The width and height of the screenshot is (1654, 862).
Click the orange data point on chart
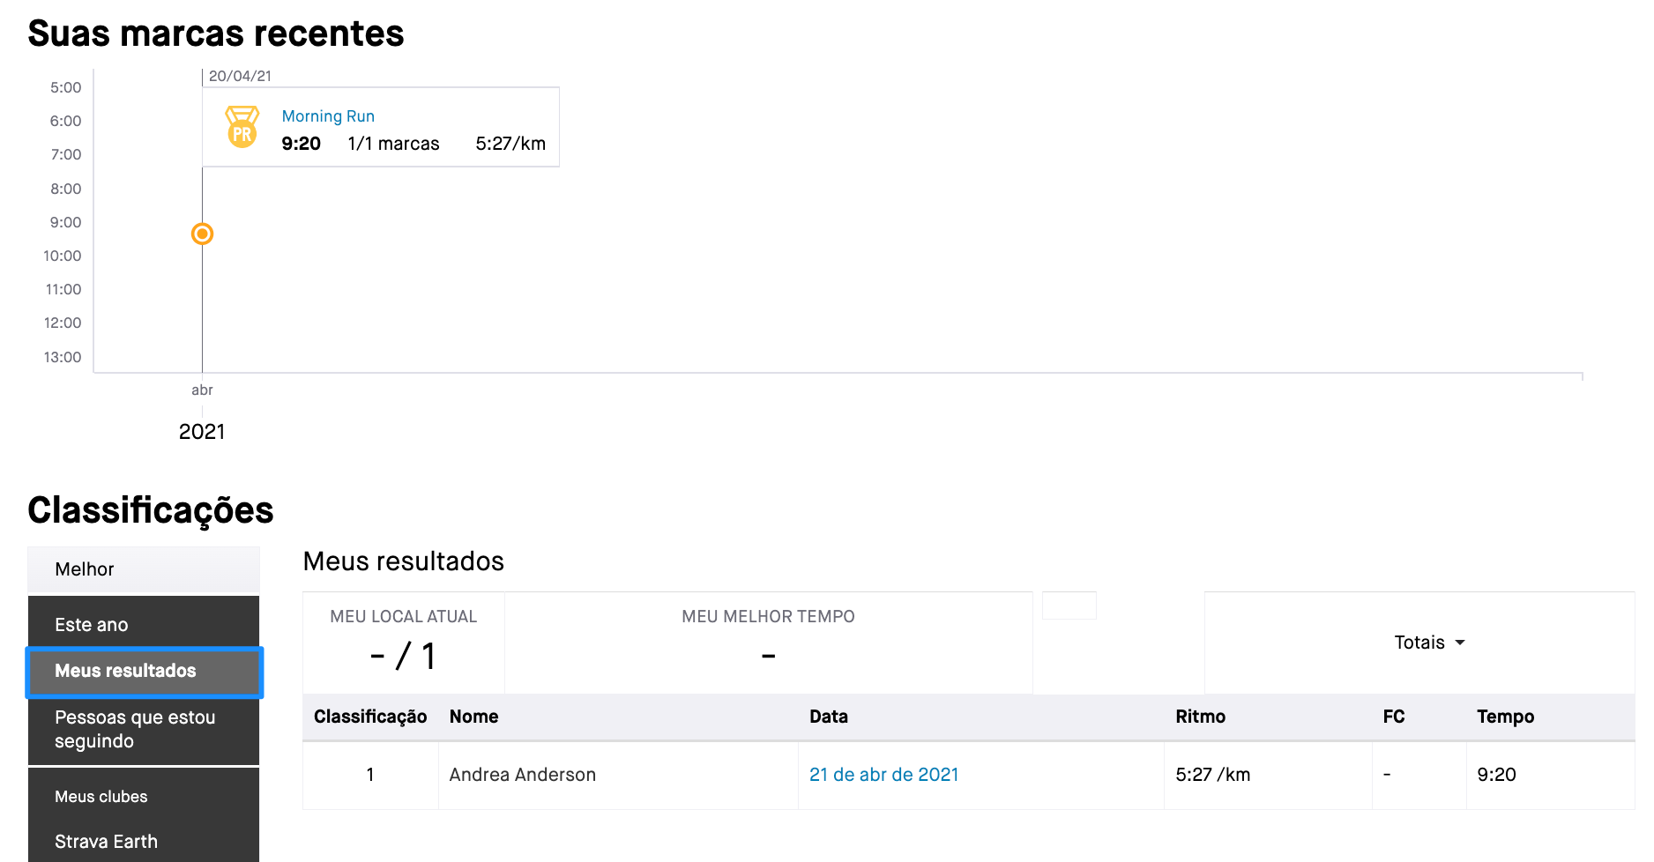click(x=202, y=234)
